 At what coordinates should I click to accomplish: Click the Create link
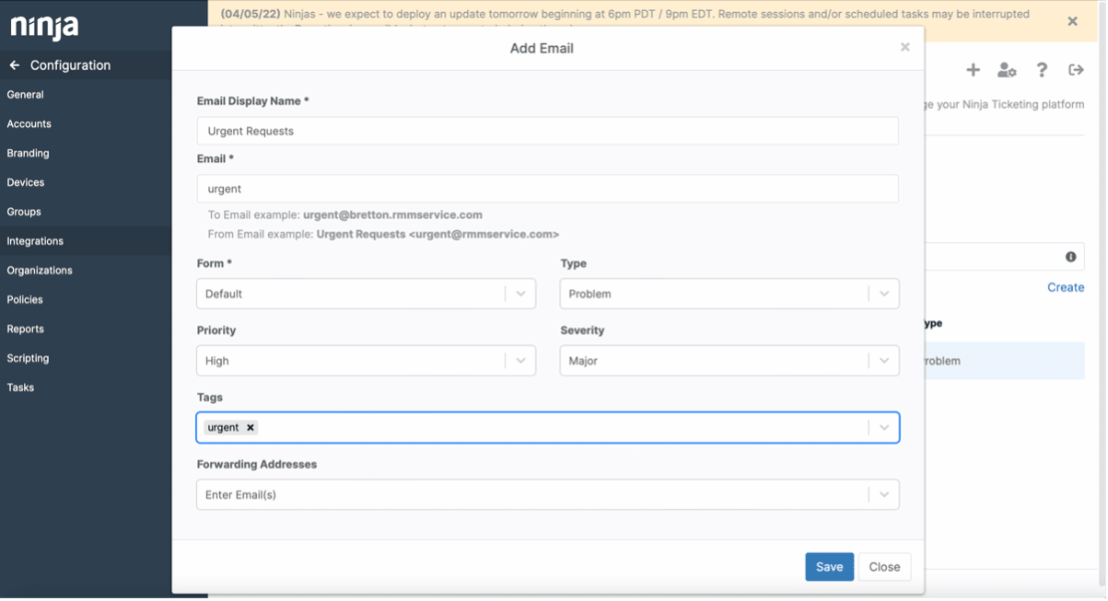coord(1065,287)
